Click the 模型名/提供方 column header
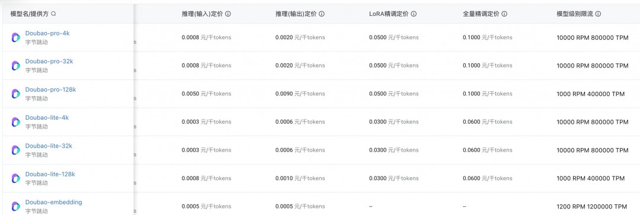Screen dimensions: 640x215 (x=30, y=14)
